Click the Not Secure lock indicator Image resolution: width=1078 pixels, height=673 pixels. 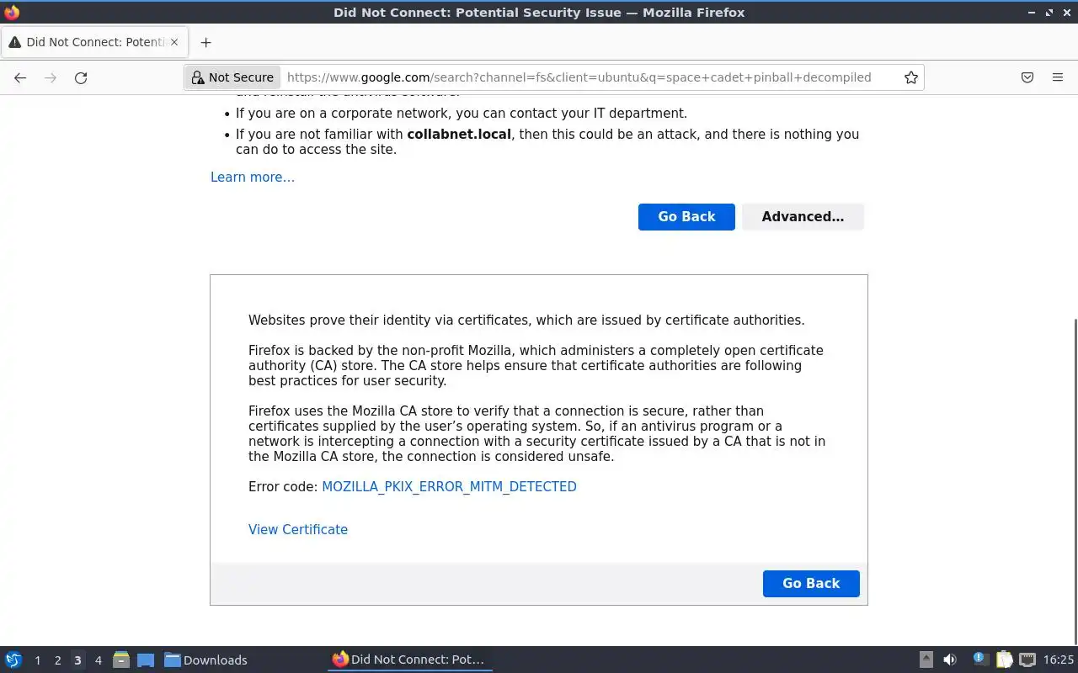click(232, 77)
